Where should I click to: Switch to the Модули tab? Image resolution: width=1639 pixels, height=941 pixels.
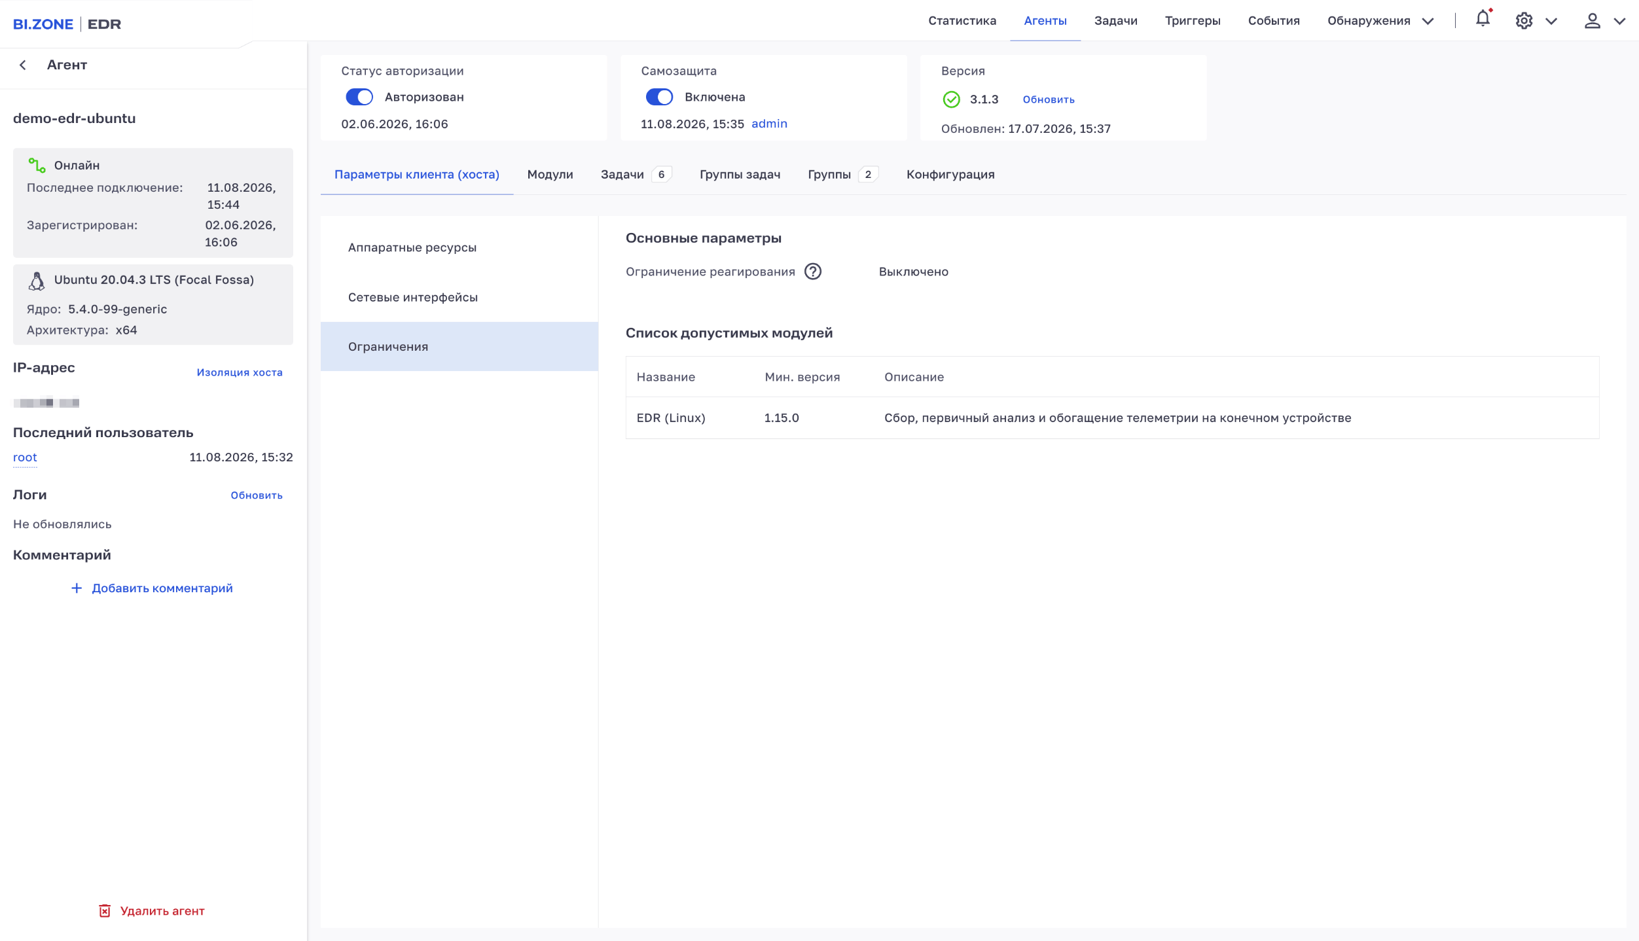[x=550, y=175]
